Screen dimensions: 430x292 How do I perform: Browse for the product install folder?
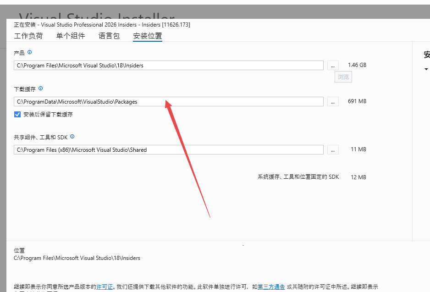pyautogui.click(x=333, y=65)
